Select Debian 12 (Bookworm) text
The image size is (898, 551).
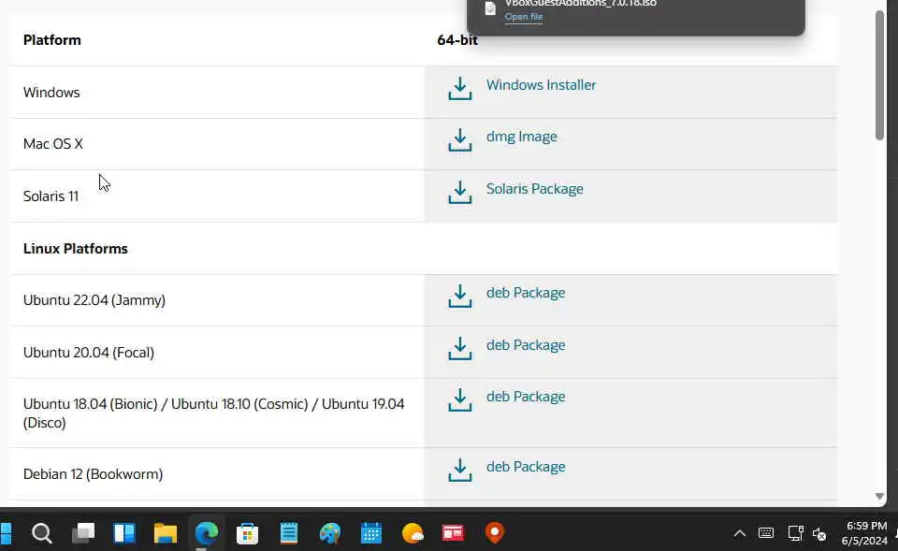pyautogui.click(x=93, y=474)
